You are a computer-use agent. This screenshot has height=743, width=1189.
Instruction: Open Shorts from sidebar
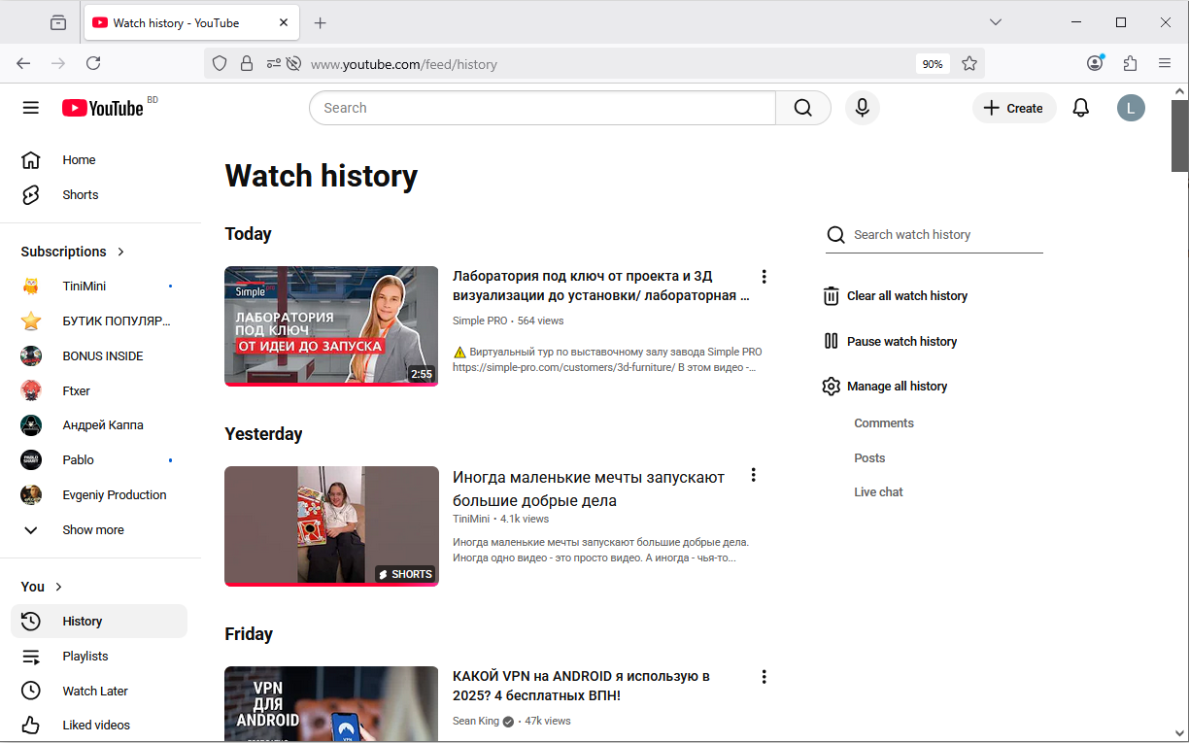click(99, 195)
